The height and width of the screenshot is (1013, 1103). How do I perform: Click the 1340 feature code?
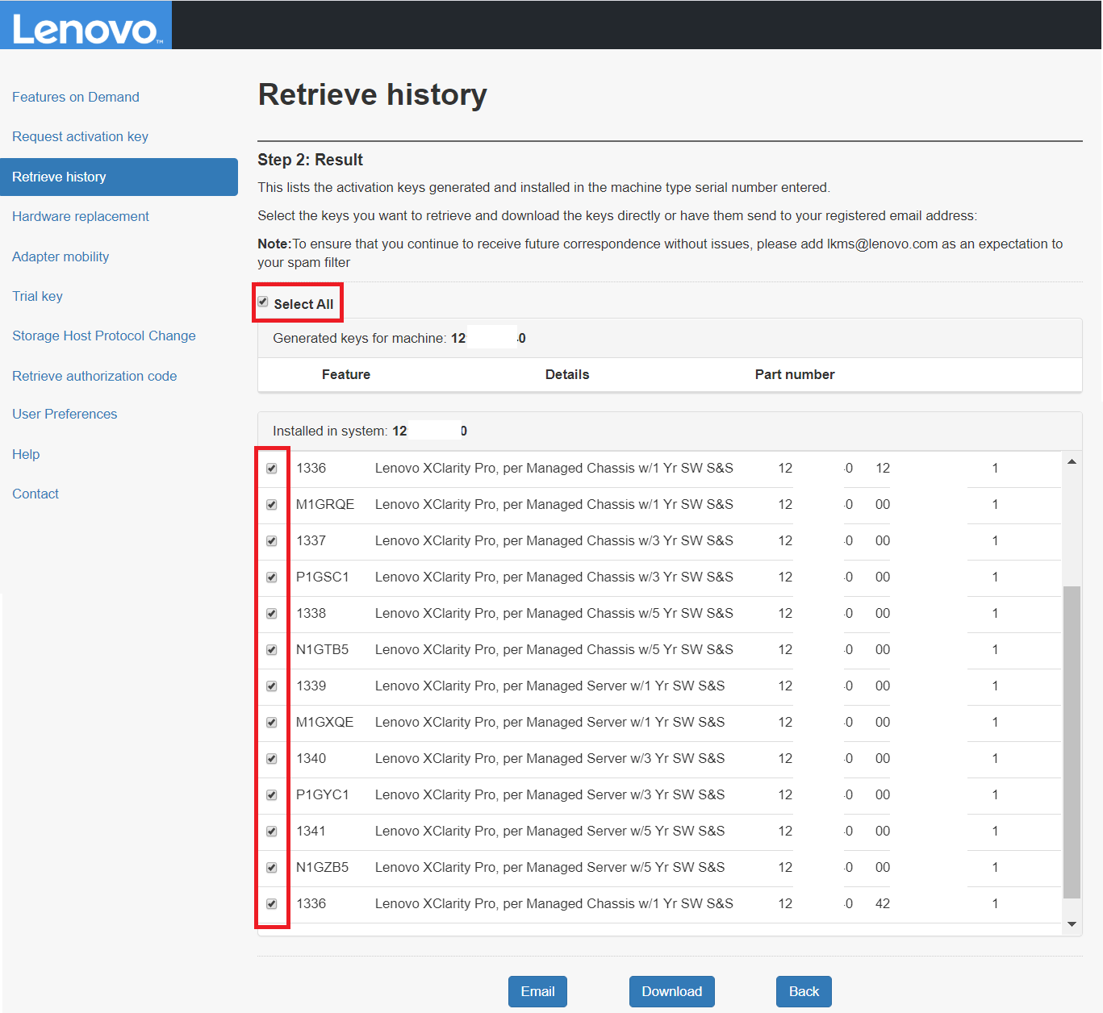(x=311, y=758)
